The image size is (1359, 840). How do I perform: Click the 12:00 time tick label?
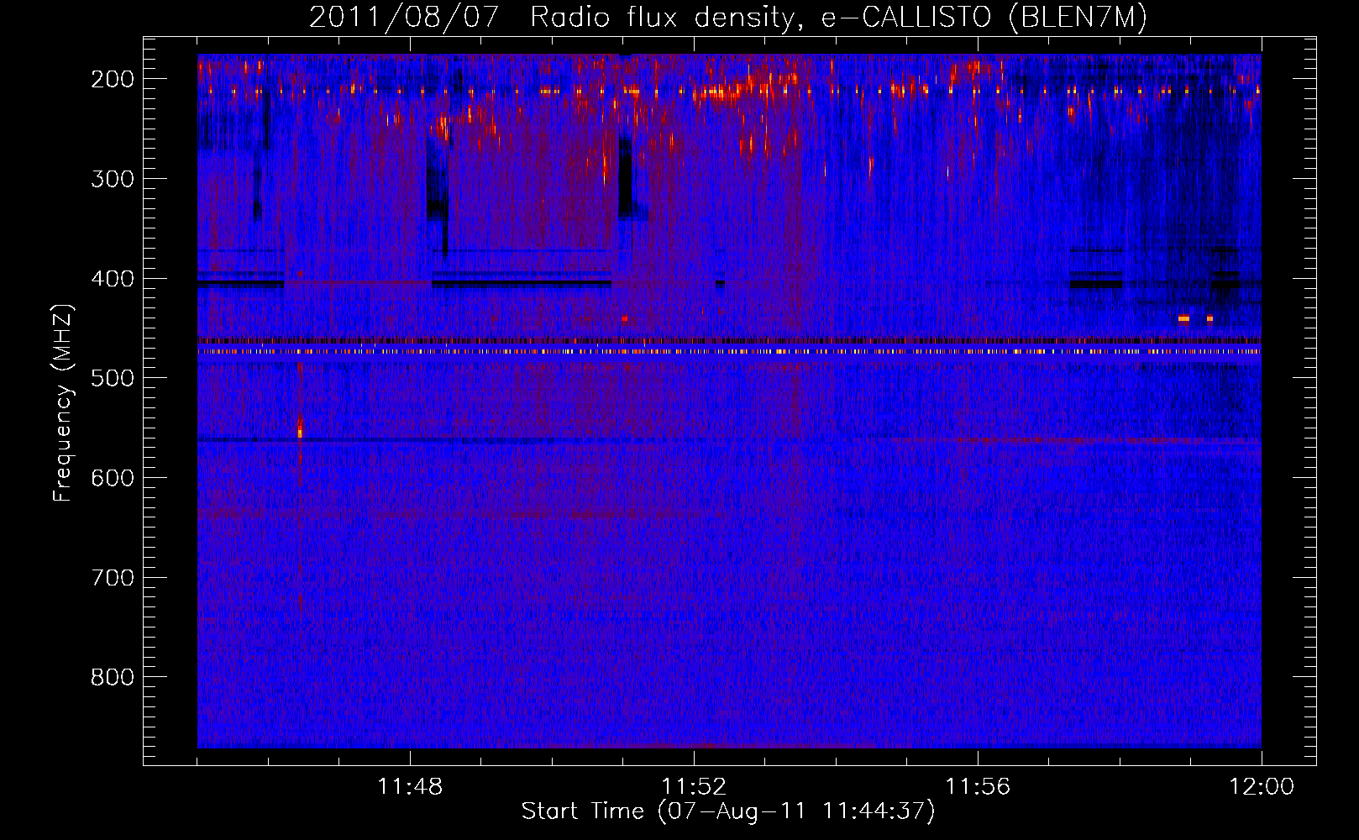click(1262, 787)
